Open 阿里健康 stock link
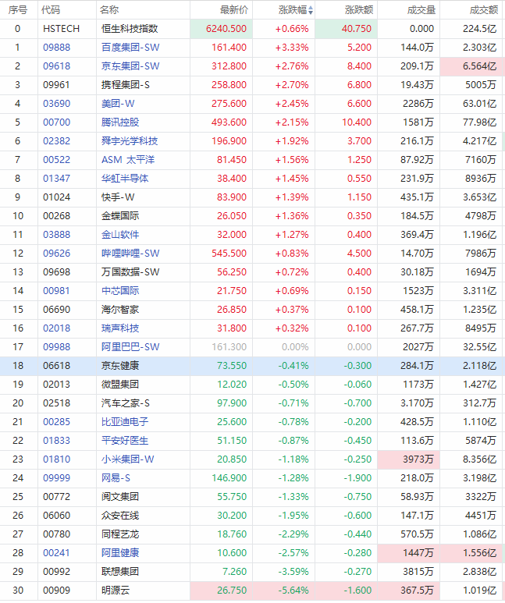This screenshot has height=603, width=505. pyautogui.click(x=120, y=553)
